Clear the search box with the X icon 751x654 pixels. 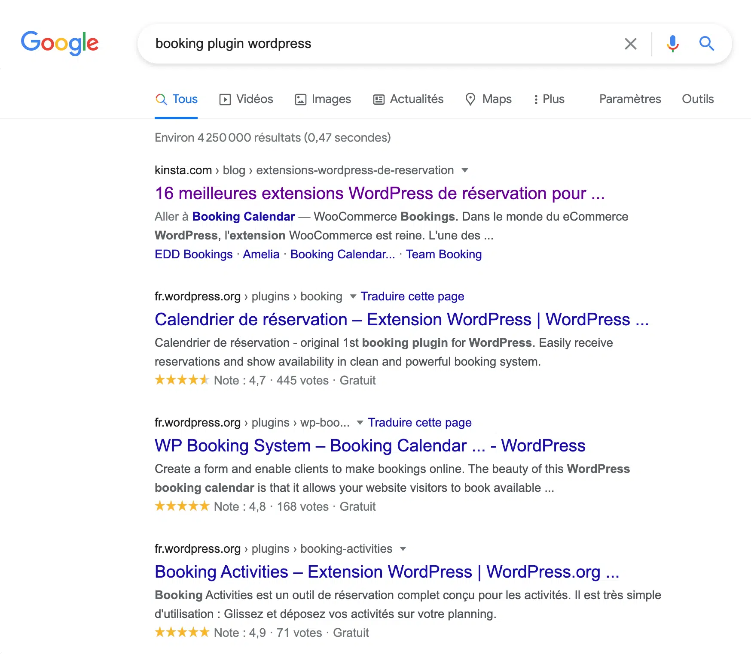click(630, 44)
